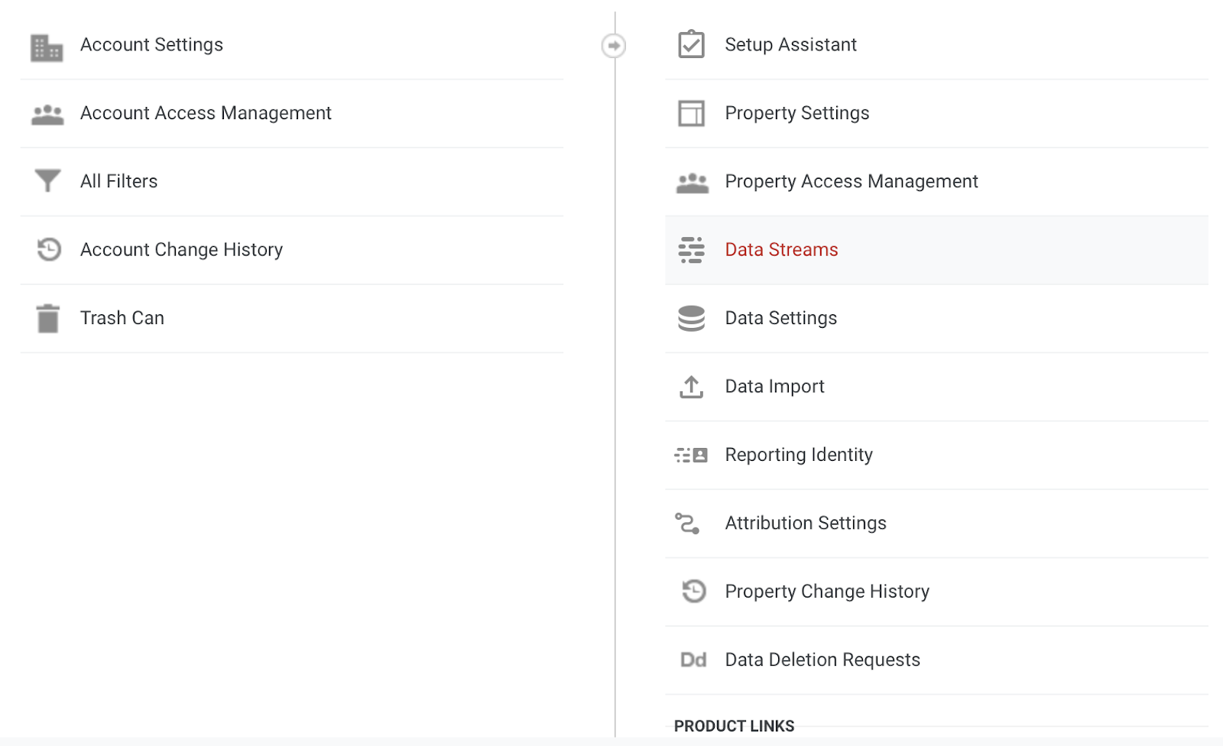Open Property Change History
1223x746 pixels.
pyautogui.click(x=826, y=592)
